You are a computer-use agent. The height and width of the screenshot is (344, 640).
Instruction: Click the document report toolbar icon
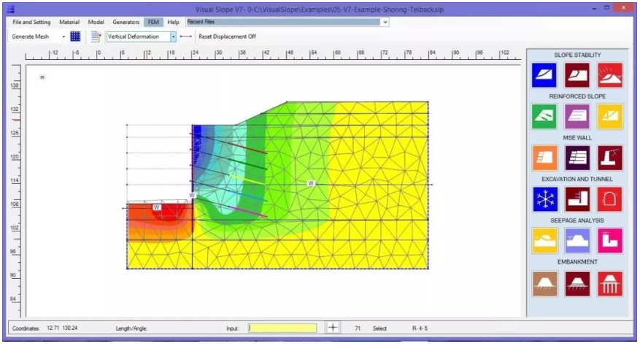[x=95, y=37]
